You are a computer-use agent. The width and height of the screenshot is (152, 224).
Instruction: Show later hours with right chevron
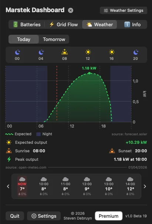145,186
